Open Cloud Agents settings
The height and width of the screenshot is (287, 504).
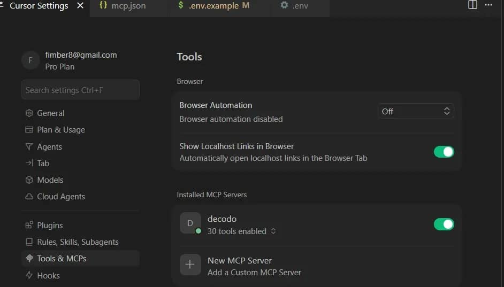pyautogui.click(x=80, y=197)
